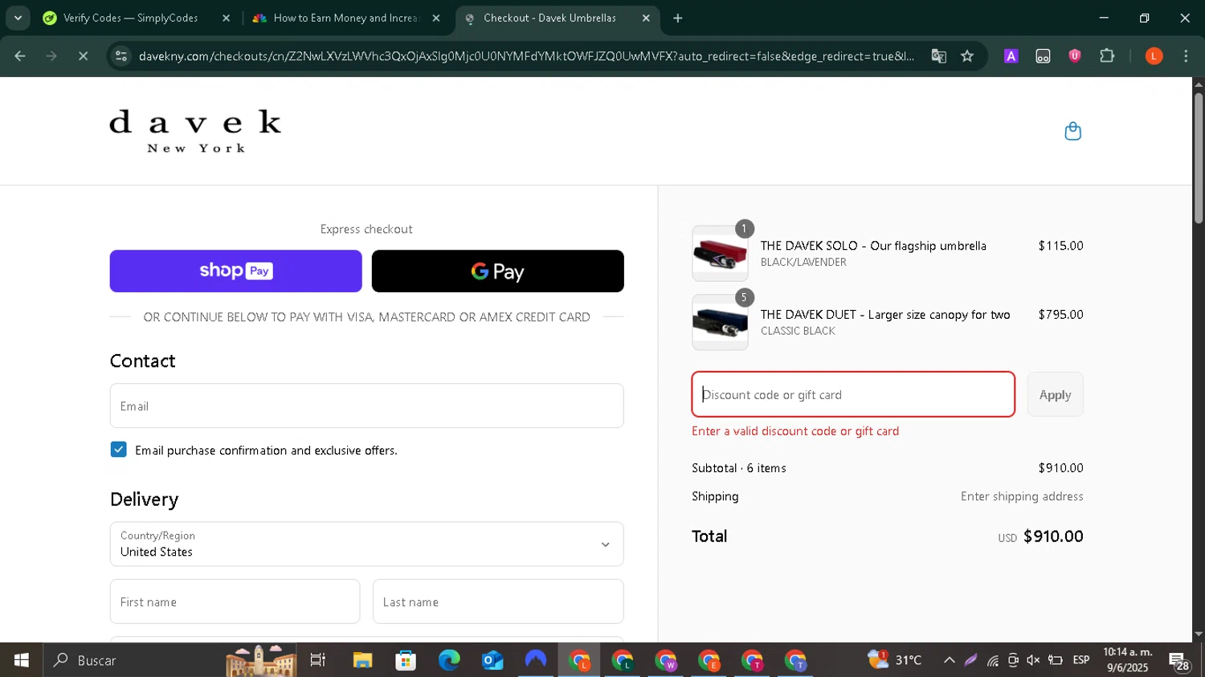Bookmark this page with the star icon
The image size is (1205, 677).
click(x=967, y=56)
